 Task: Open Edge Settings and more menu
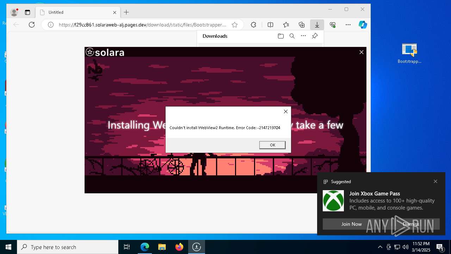pyautogui.click(x=348, y=25)
